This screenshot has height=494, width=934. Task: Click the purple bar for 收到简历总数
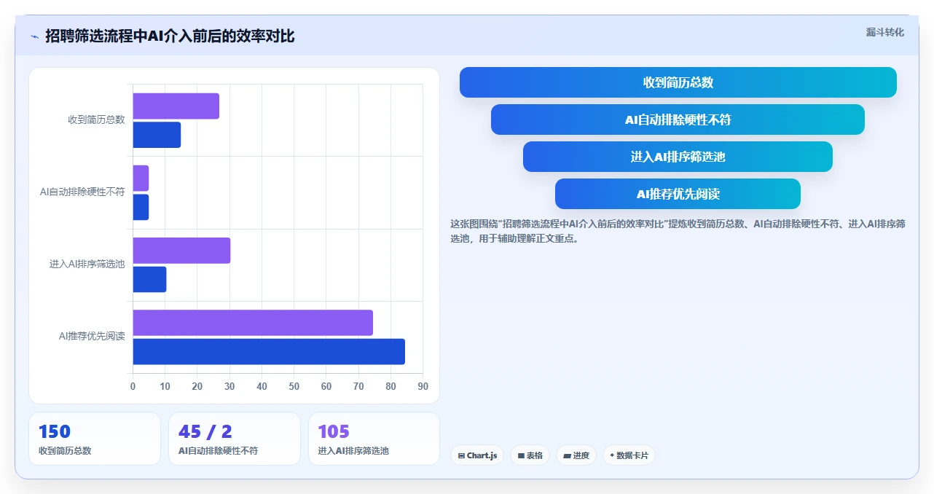[176, 106]
